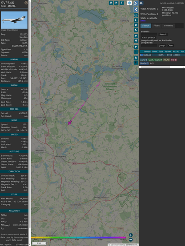185x246 pixels.
Task: Toggle sidebar width with double-arrow button
Action: [141, 3]
